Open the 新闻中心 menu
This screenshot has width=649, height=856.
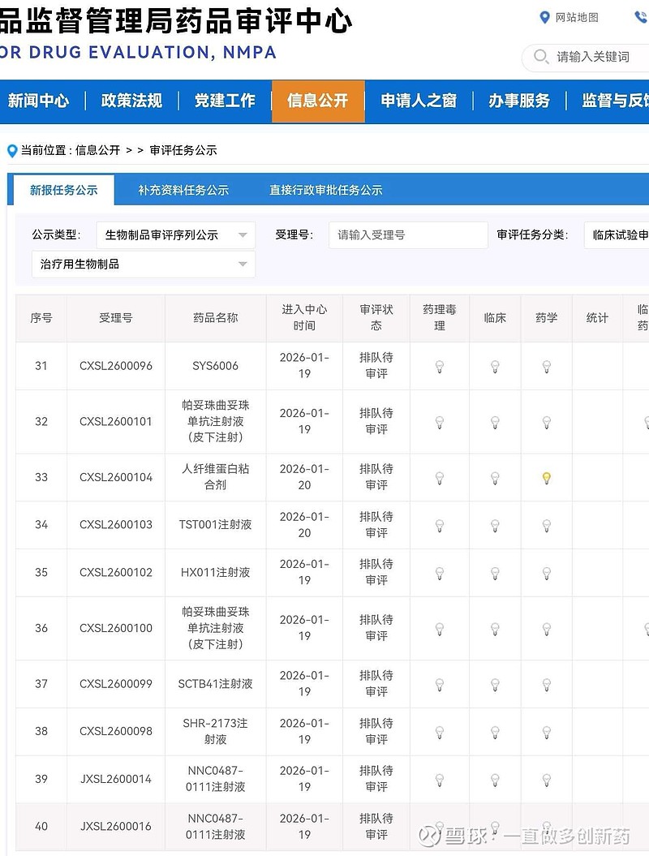point(38,101)
